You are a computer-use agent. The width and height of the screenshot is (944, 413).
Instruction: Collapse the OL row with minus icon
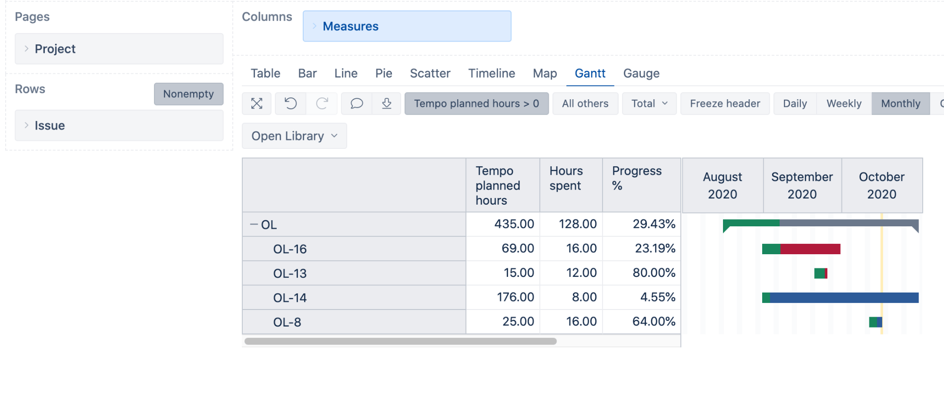click(254, 224)
